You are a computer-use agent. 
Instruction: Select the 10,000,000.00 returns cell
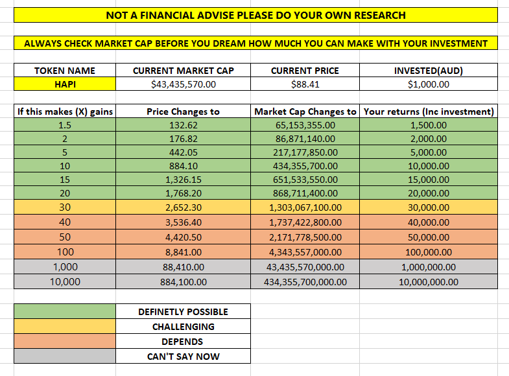click(x=429, y=281)
